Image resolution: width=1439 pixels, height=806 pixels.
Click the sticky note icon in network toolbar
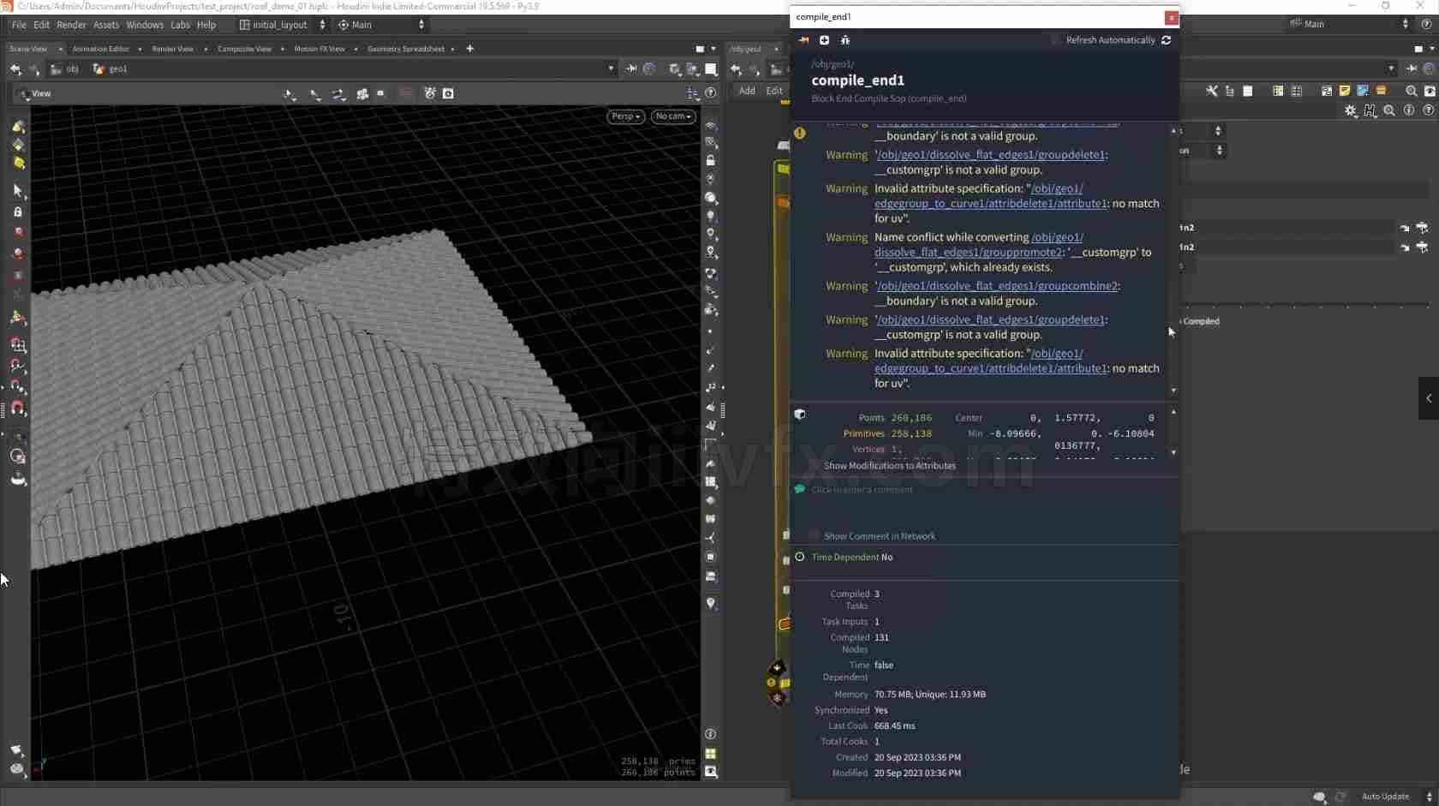[1345, 91]
